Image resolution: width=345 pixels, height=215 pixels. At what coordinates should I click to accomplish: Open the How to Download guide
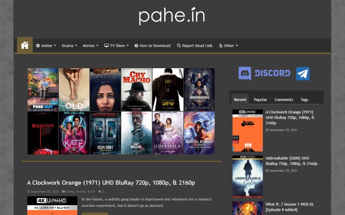coord(152,45)
